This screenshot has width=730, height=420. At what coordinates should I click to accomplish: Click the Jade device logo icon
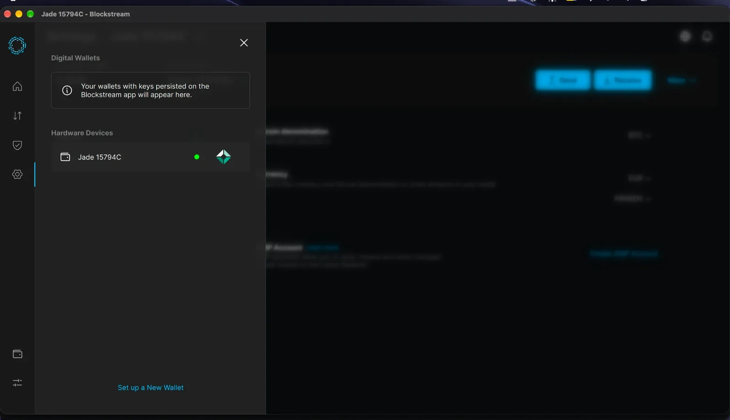point(224,157)
